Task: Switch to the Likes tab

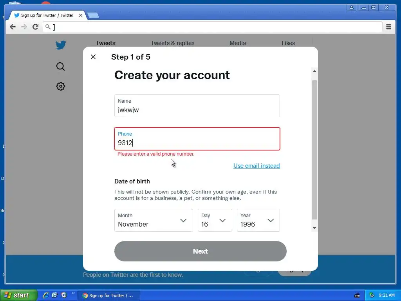Action: [x=288, y=43]
